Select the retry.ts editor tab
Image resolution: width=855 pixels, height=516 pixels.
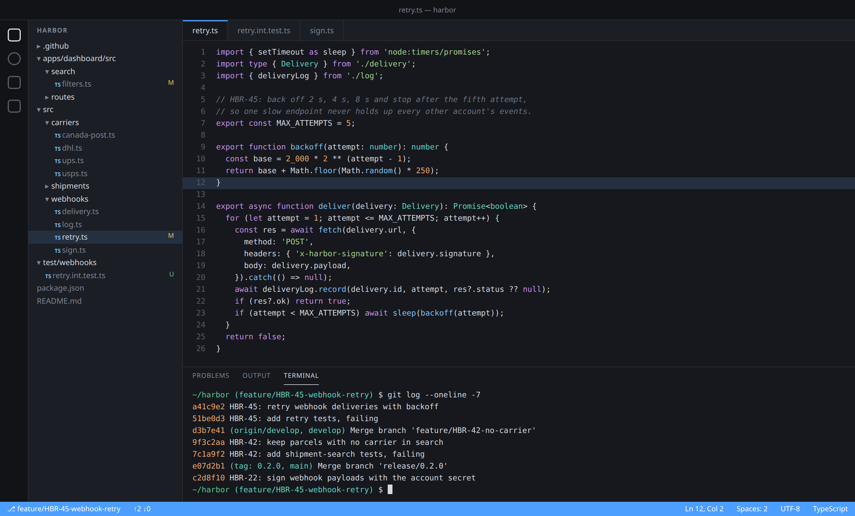point(205,31)
